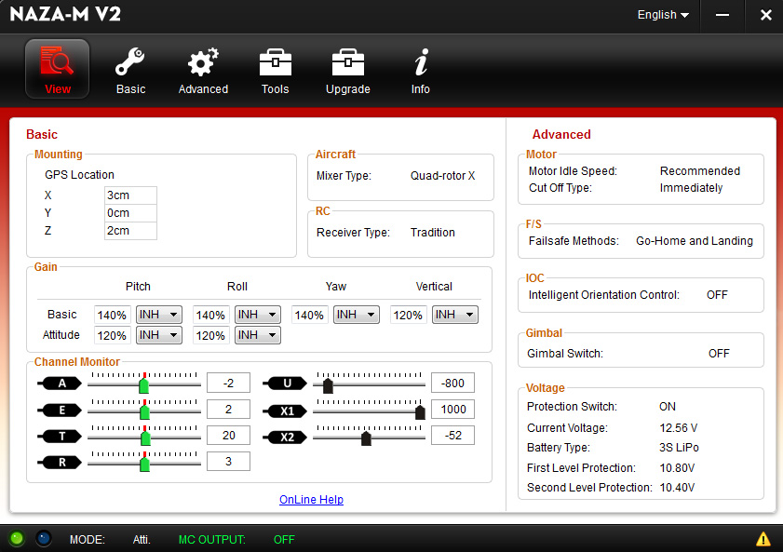Close the NAZA-M V2 window
Screen dimensions: 783x552
[765, 16]
